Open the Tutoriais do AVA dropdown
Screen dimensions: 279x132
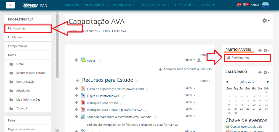[155, 5]
